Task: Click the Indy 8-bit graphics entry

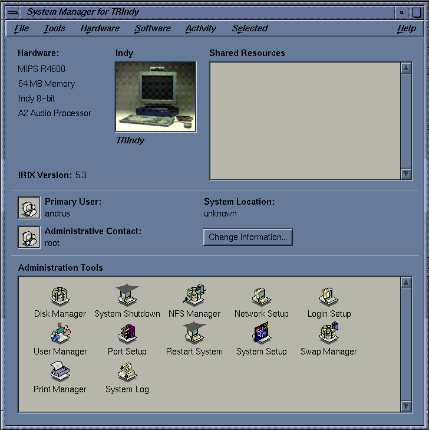Action: 37,99
